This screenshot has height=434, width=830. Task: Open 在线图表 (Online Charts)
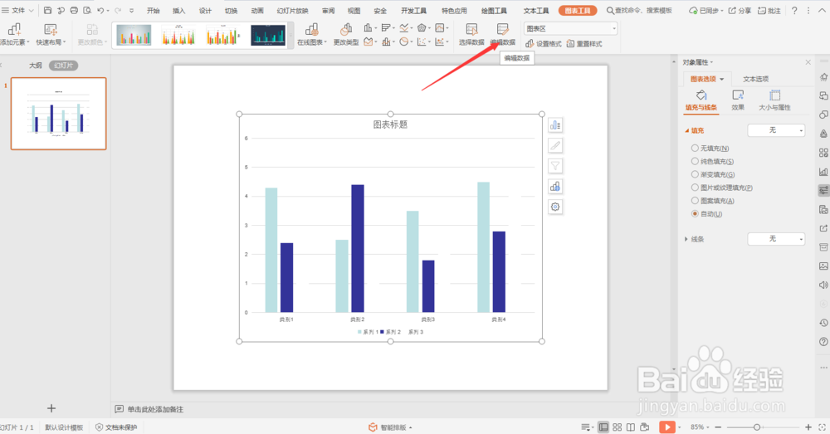click(312, 34)
